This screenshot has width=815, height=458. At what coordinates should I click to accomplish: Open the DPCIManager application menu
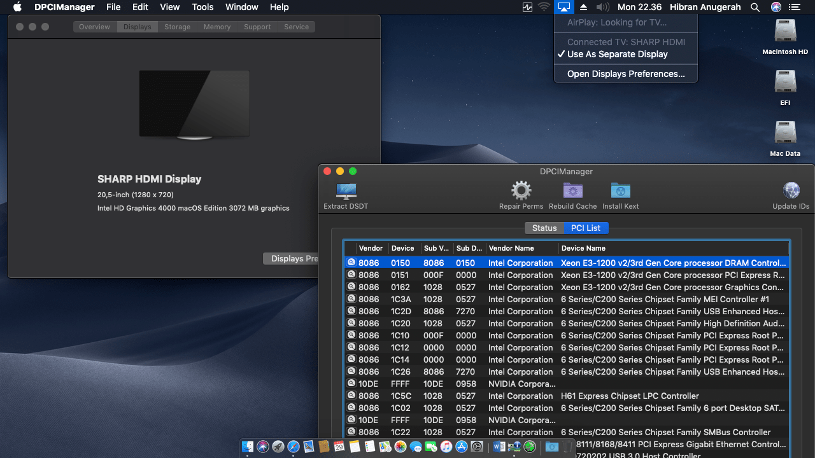click(x=64, y=7)
